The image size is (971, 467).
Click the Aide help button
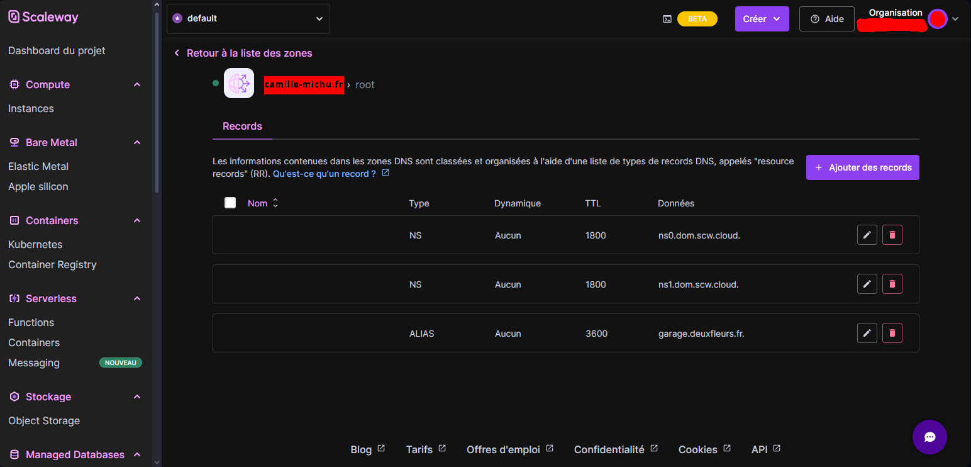827,19
